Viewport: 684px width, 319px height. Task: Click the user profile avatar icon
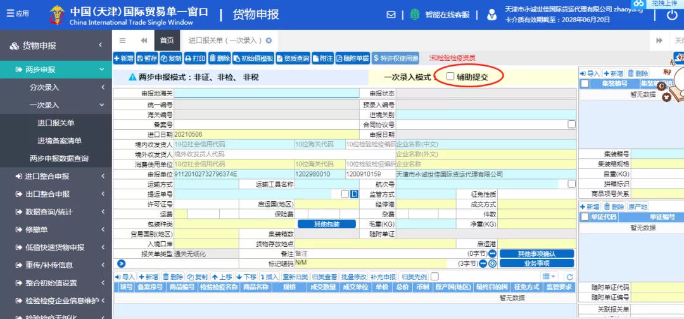(491, 15)
